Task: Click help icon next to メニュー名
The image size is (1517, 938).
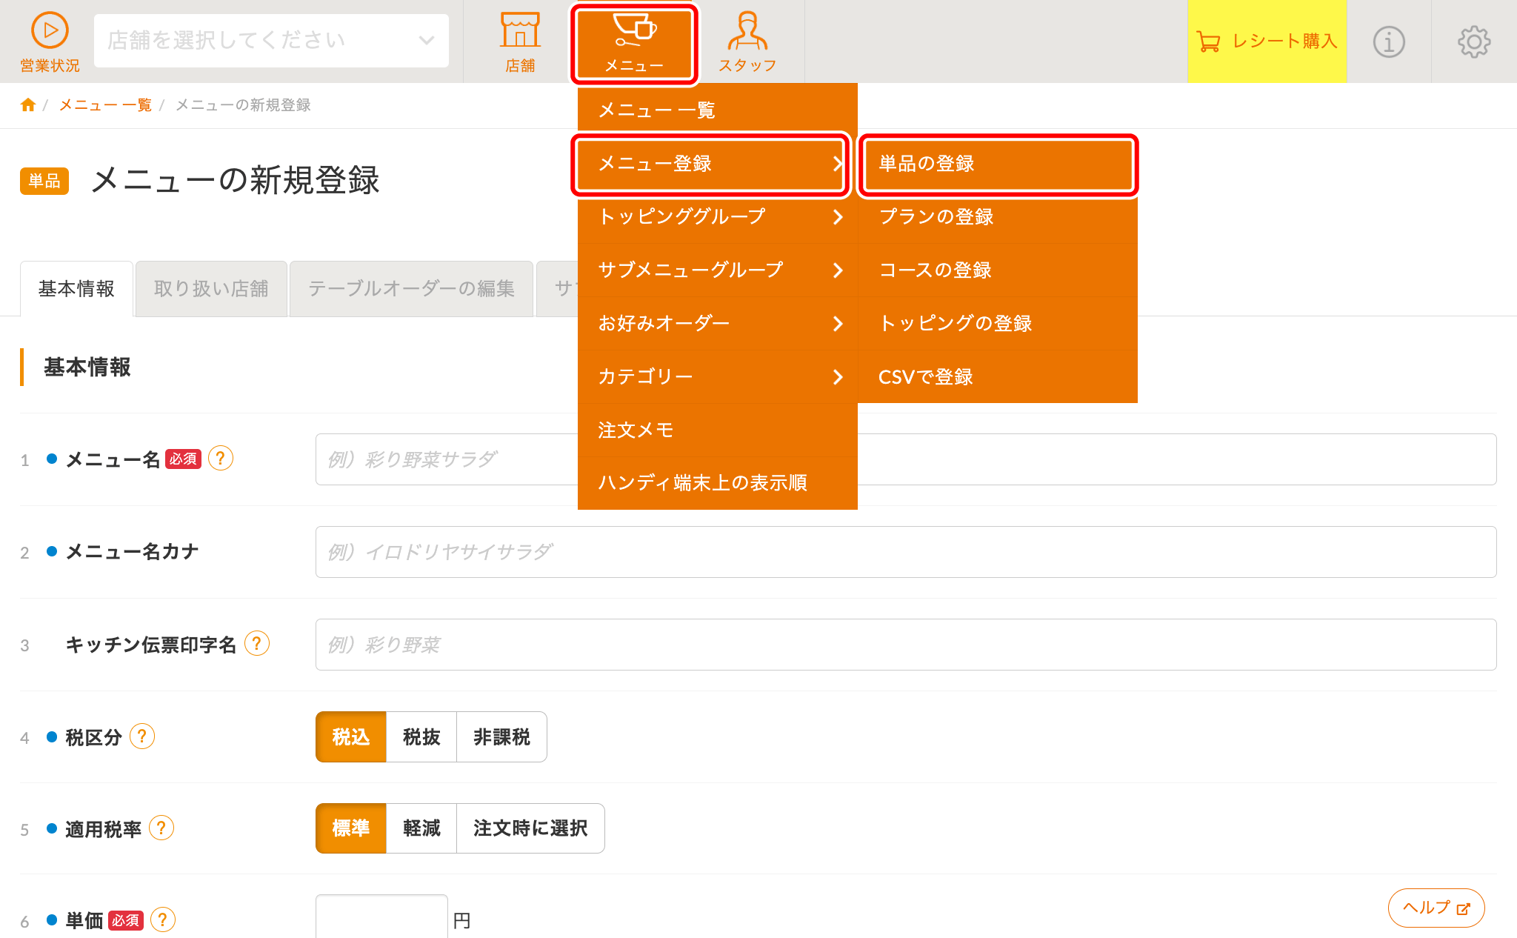Action: (221, 459)
